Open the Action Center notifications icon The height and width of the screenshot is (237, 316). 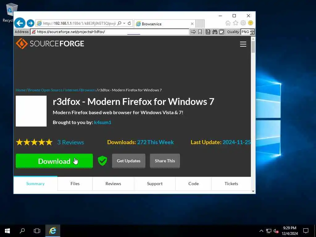(306, 231)
